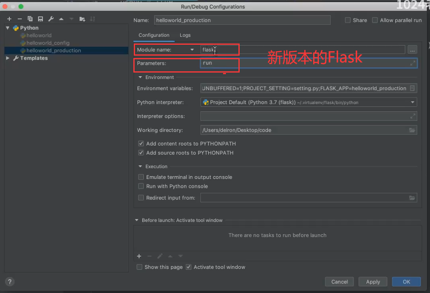This screenshot has height=293, width=430.
Task: Remove selected configuration with minus icon
Action: 19,19
